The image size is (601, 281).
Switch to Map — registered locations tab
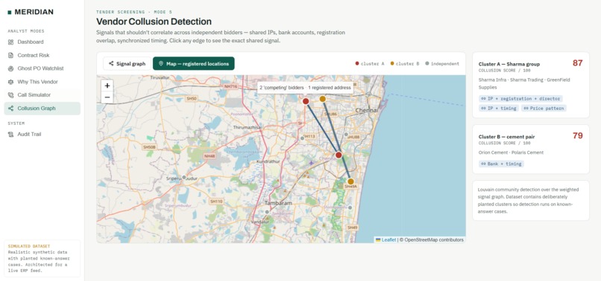pyautogui.click(x=194, y=63)
